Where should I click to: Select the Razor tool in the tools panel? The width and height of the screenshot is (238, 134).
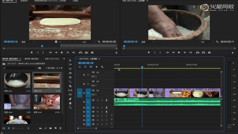(70, 86)
